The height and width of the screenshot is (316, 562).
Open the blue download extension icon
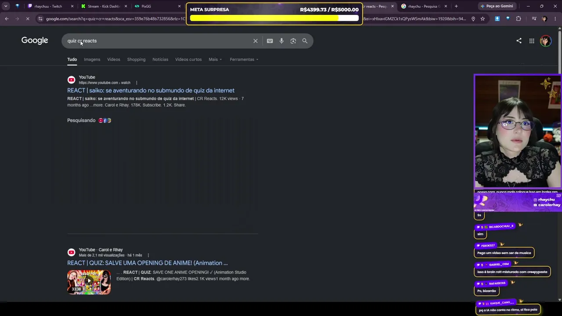click(x=497, y=19)
